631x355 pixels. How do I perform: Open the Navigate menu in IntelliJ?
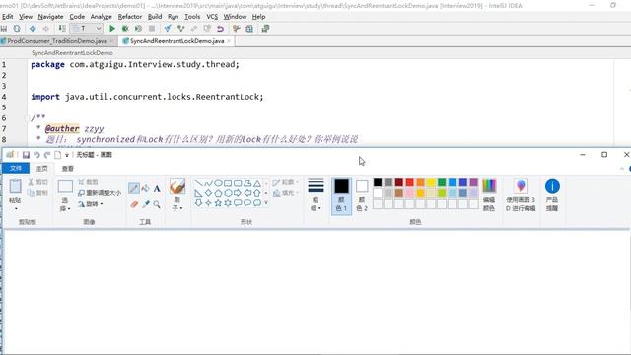(x=50, y=17)
